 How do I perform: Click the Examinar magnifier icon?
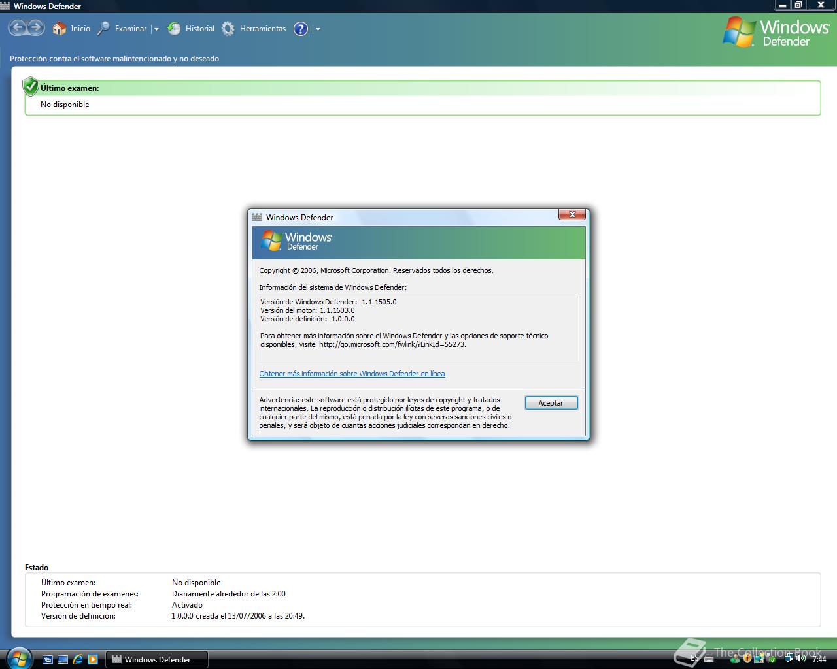click(x=103, y=29)
